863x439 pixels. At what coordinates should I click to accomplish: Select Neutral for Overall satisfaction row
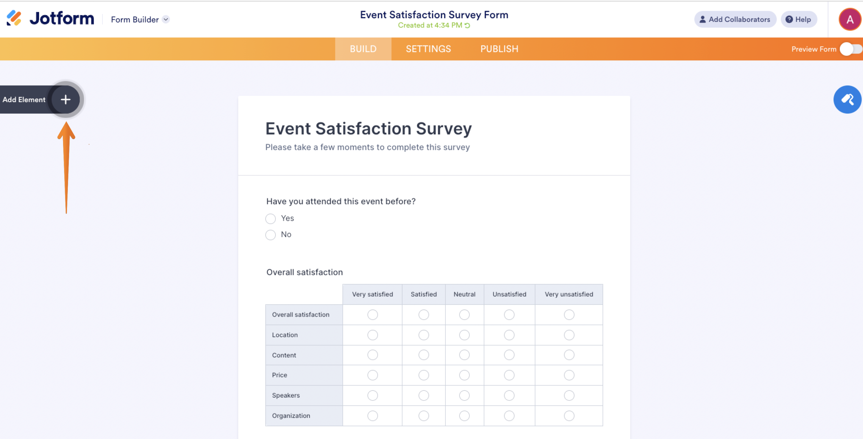pyautogui.click(x=464, y=315)
